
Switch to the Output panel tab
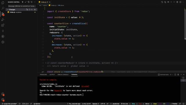[x=52, y=75]
